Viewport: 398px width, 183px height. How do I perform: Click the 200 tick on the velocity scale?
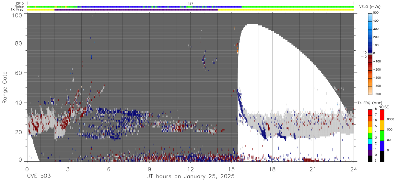[x=377, y=37]
